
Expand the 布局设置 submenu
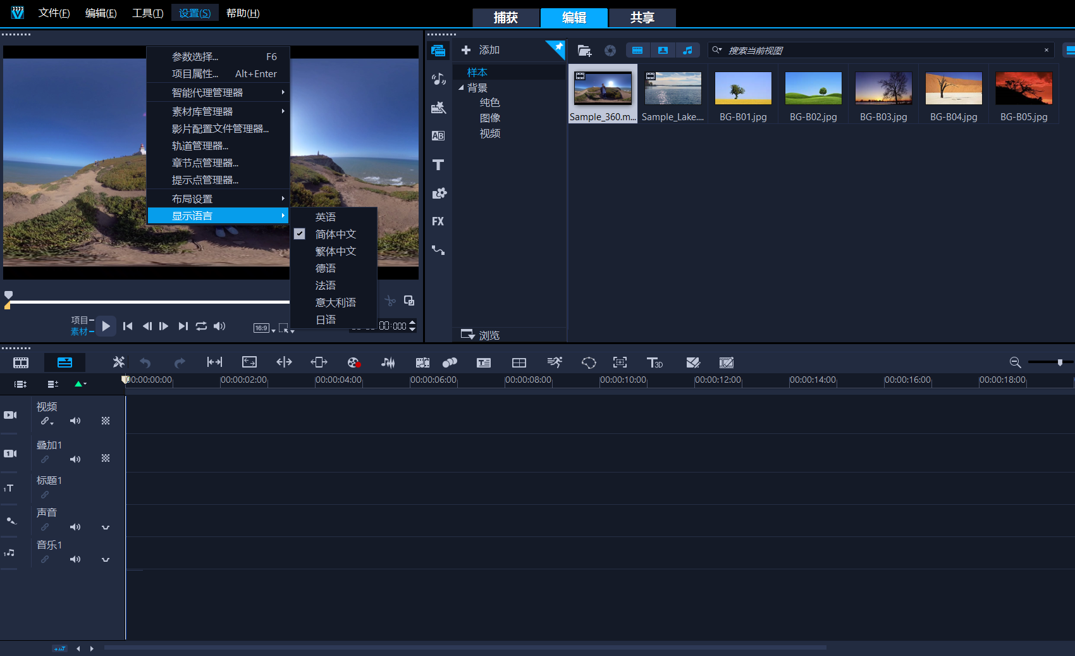218,199
